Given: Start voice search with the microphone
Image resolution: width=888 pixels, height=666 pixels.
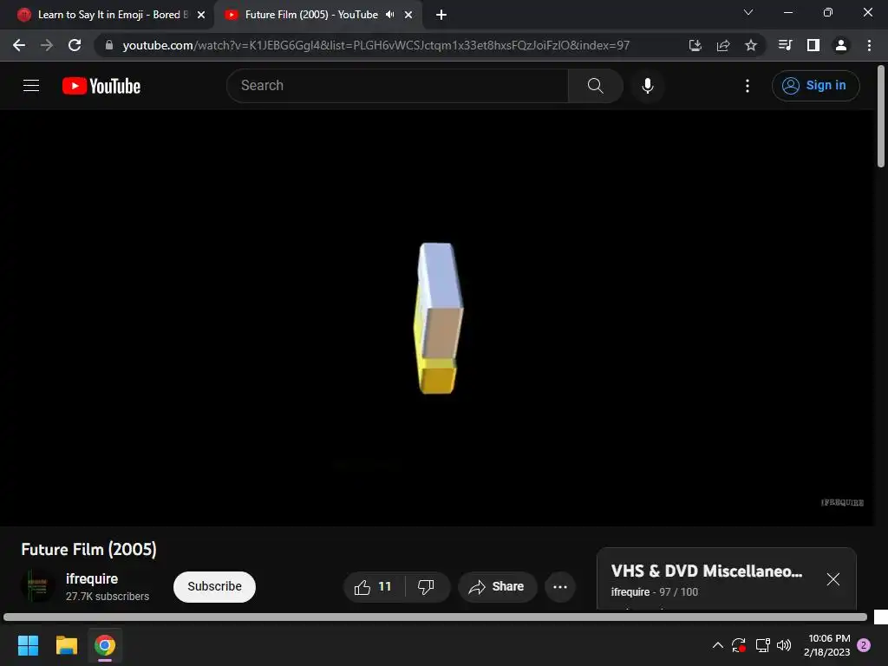Looking at the screenshot, I should coord(648,86).
